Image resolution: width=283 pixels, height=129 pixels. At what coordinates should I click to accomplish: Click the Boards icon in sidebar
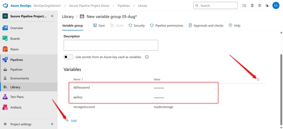(5, 39)
